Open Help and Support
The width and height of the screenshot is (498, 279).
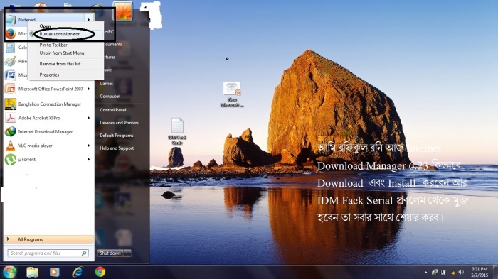tap(117, 148)
